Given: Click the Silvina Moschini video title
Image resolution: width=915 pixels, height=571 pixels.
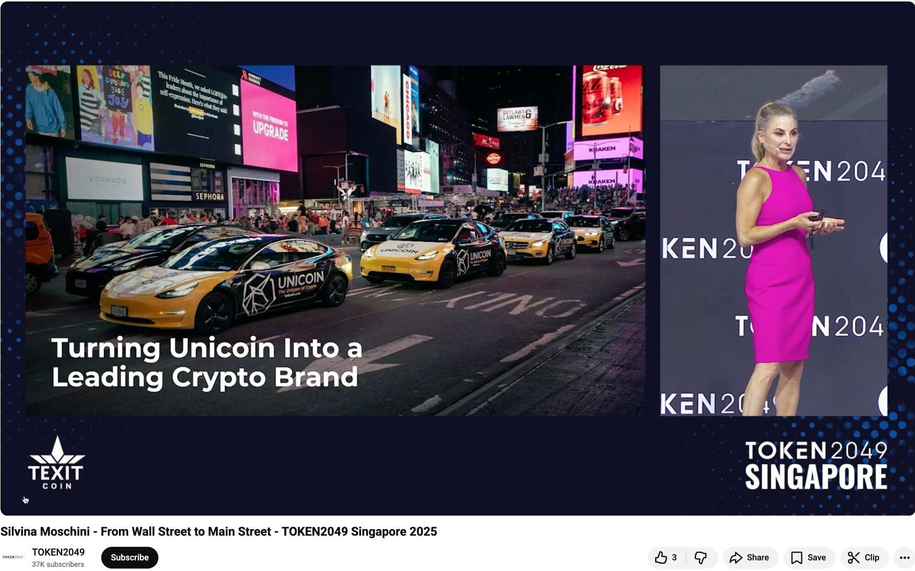Looking at the screenshot, I should click(219, 531).
